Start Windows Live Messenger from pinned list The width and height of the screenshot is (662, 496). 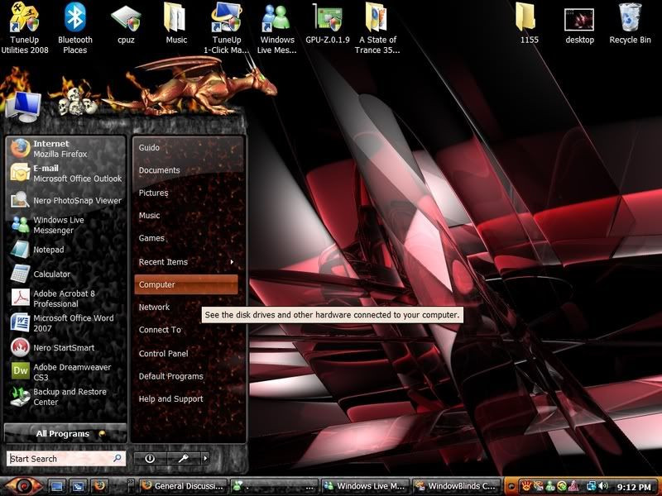point(66,225)
